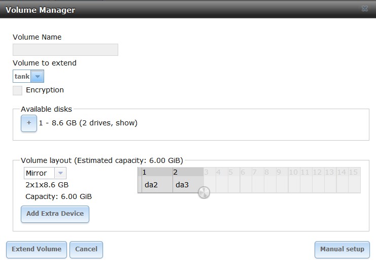Click column 3 in the disk layout grid
Viewport: 376px width, 266px height.
click(x=207, y=173)
